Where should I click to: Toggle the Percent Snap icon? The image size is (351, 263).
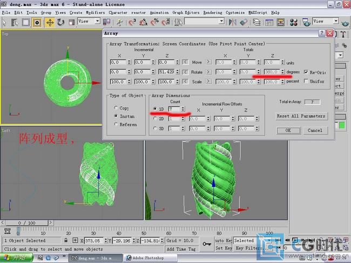tap(154, 22)
